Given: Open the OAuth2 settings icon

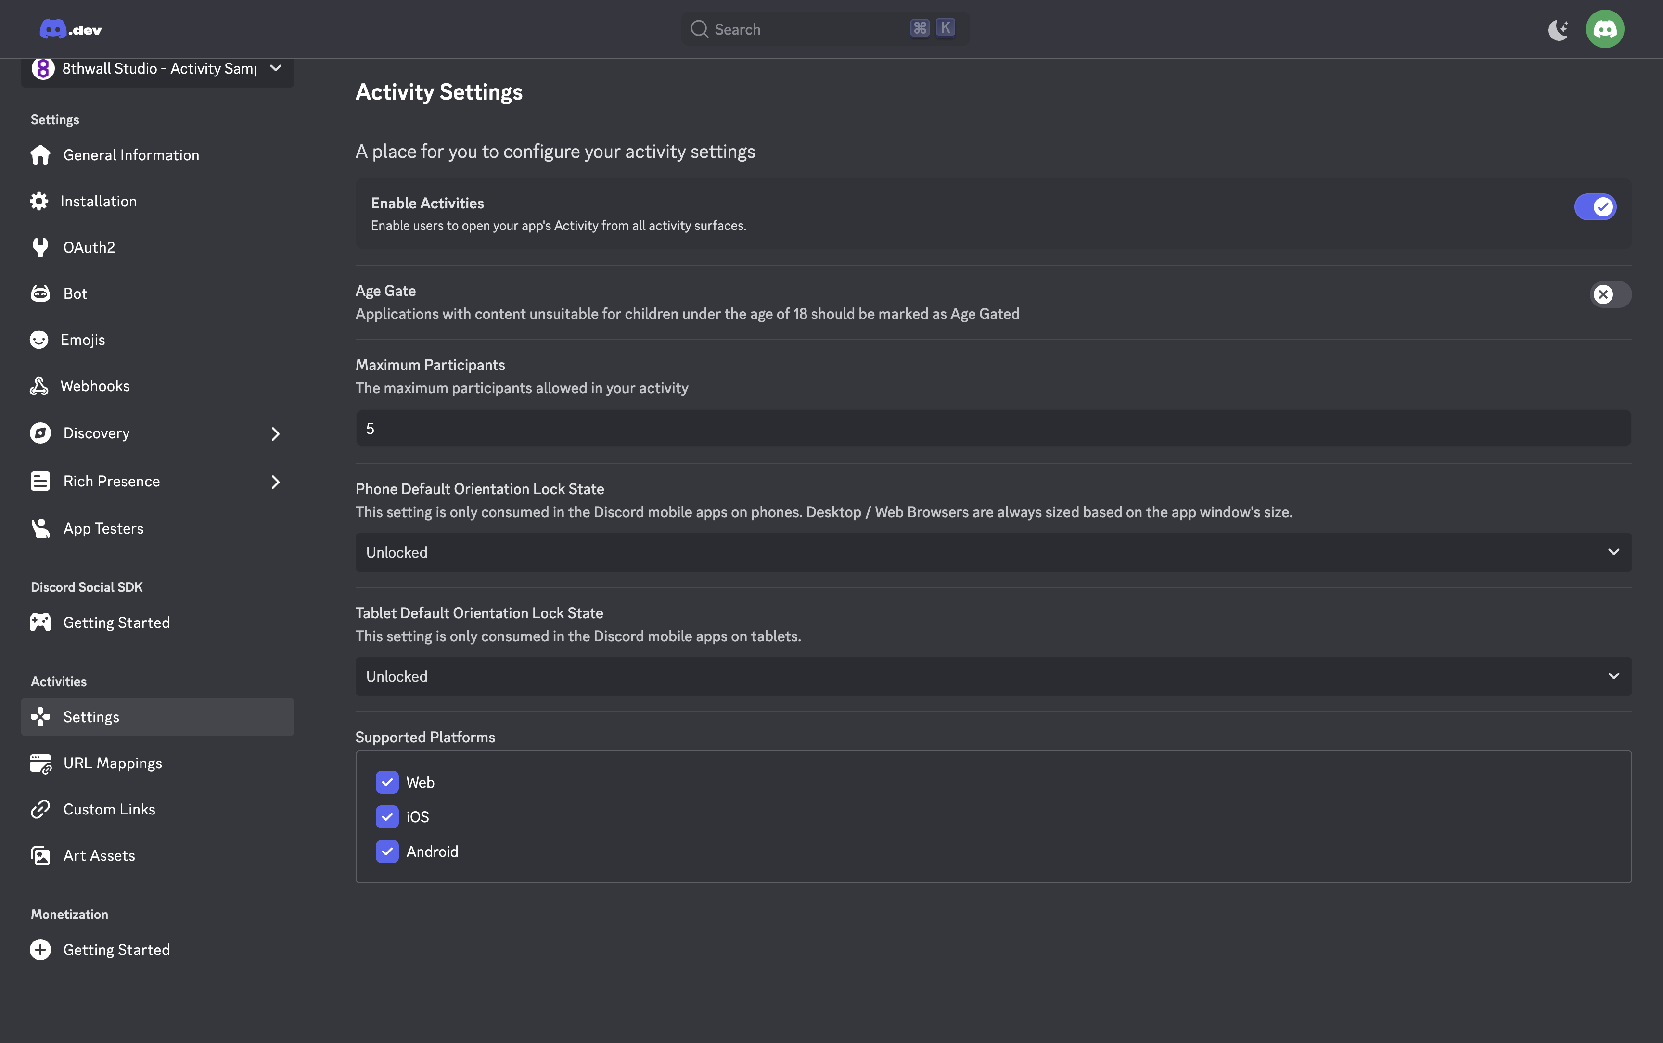Looking at the screenshot, I should click(x=39, y=246).
